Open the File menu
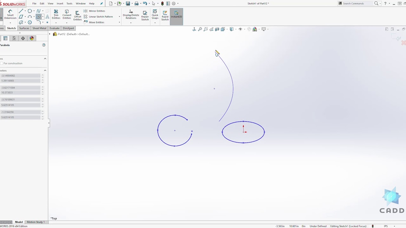The height and width of the screenshot is (228, 406). pyautogui.click(x=34, y=3)
